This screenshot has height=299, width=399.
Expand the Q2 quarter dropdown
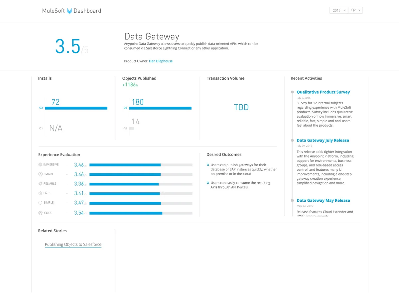pyautogui.click(x=355, y=10)
